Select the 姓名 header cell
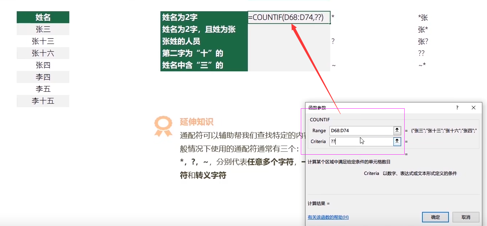487x226 pixels. click(x=43, y=17)
